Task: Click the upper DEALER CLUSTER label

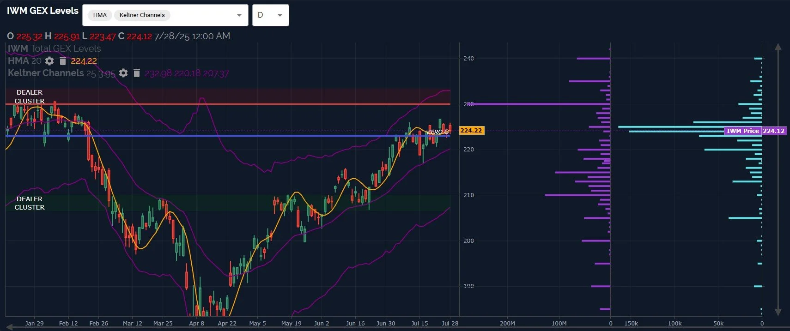Action: (30, 96)
